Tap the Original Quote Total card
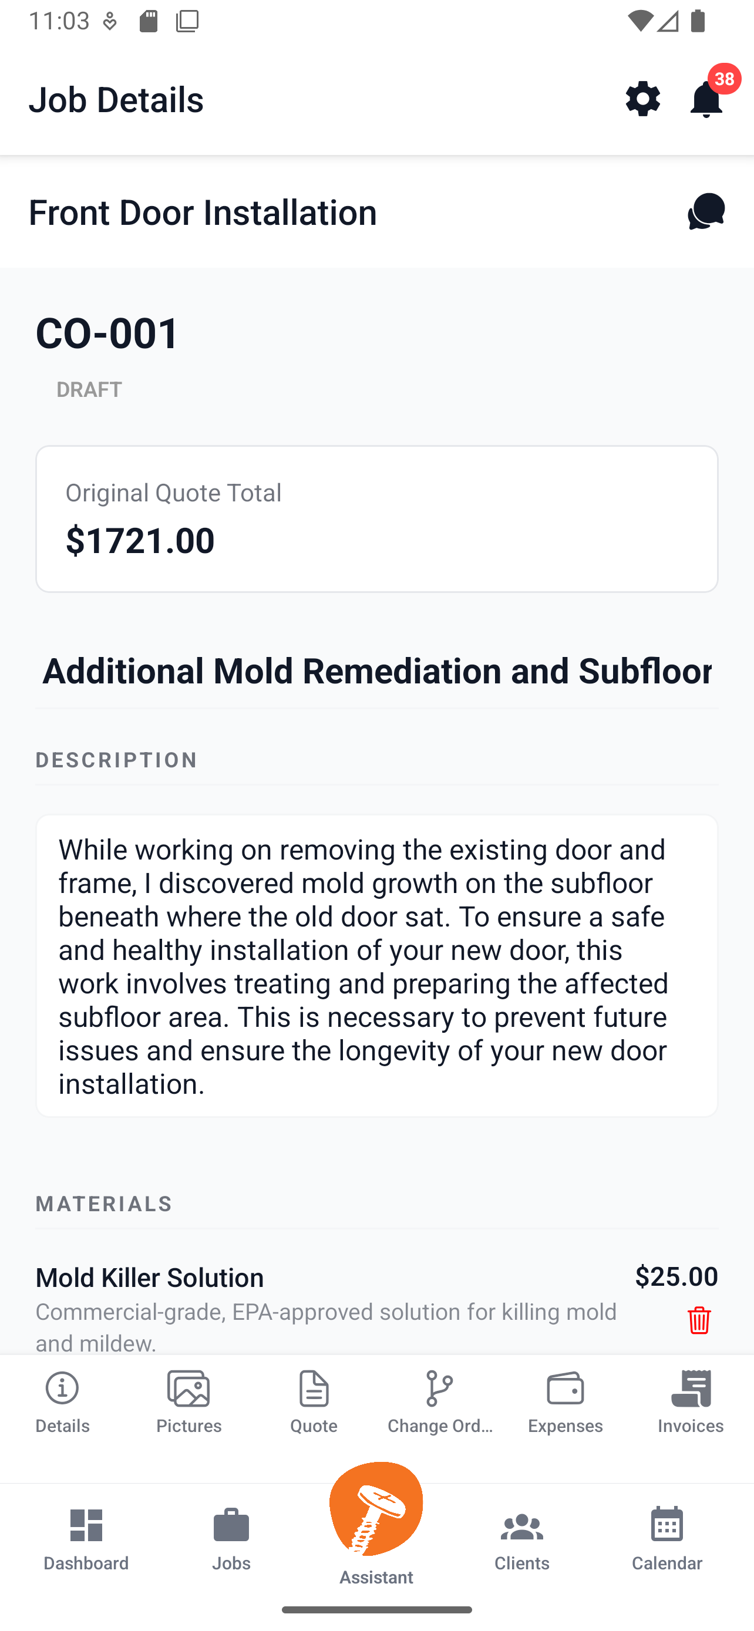Screen dimensions: 754x1631 (x=376, y=518)
